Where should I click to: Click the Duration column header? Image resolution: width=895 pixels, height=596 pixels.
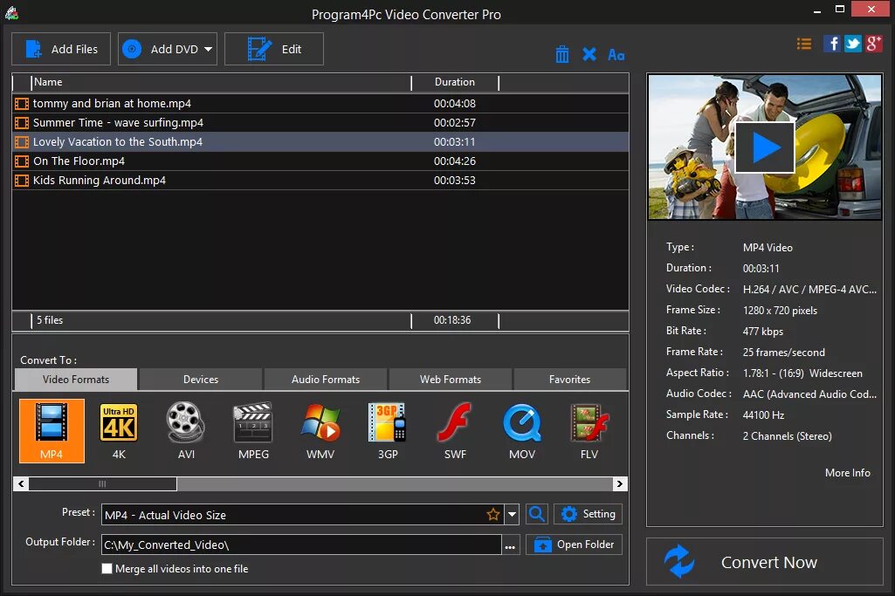(455, 82)
